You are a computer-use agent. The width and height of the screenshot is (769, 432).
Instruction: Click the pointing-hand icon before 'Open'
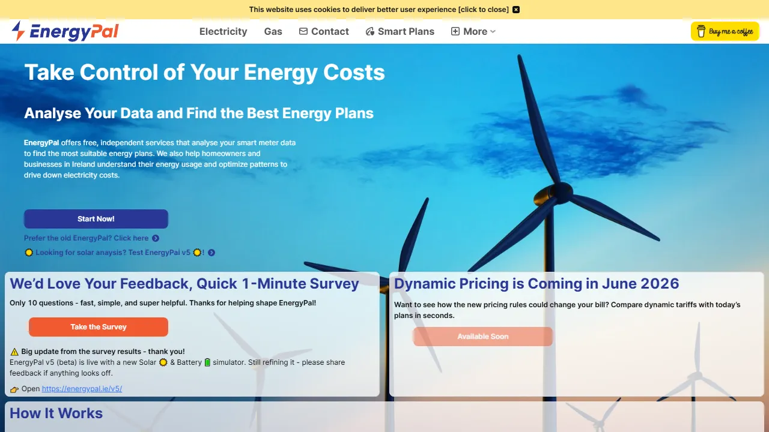coord(14,389)
